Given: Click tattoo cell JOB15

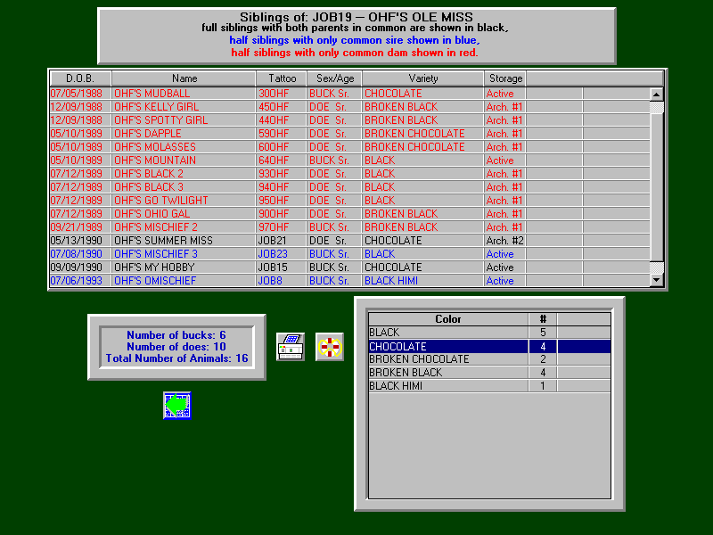Looking at the screenshot, I should pyautogui.click(x=282, y=267).
